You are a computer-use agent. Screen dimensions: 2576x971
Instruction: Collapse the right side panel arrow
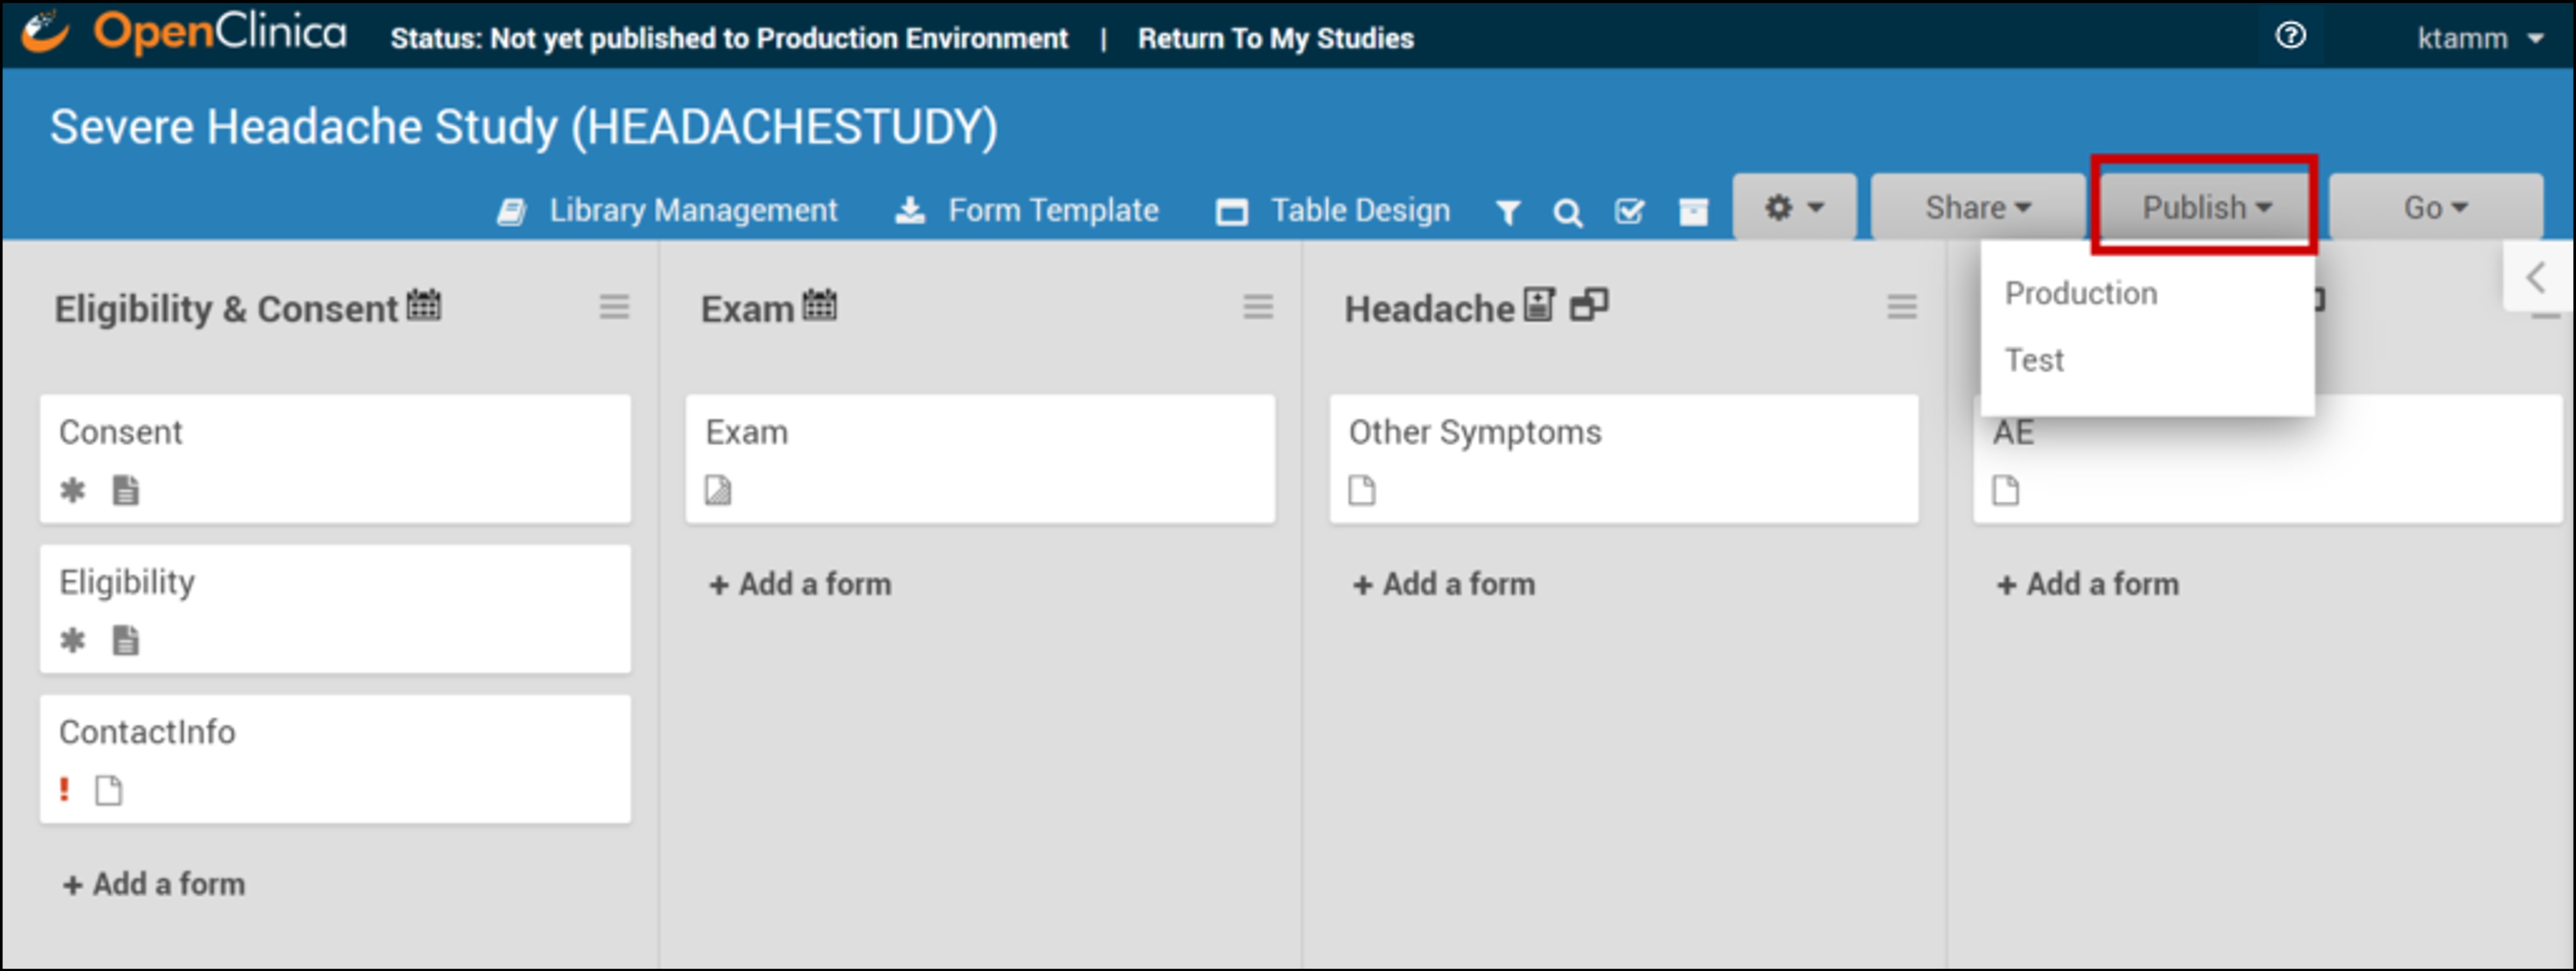pos(2535,277)
